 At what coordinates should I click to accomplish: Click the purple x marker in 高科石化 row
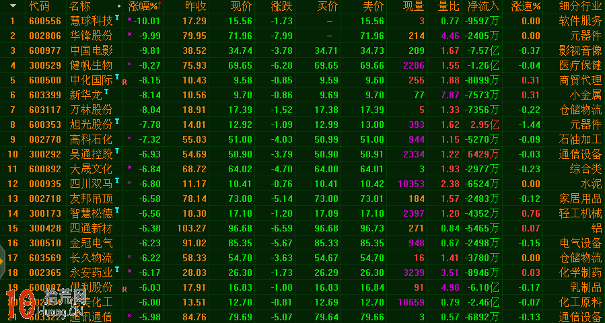130,137
